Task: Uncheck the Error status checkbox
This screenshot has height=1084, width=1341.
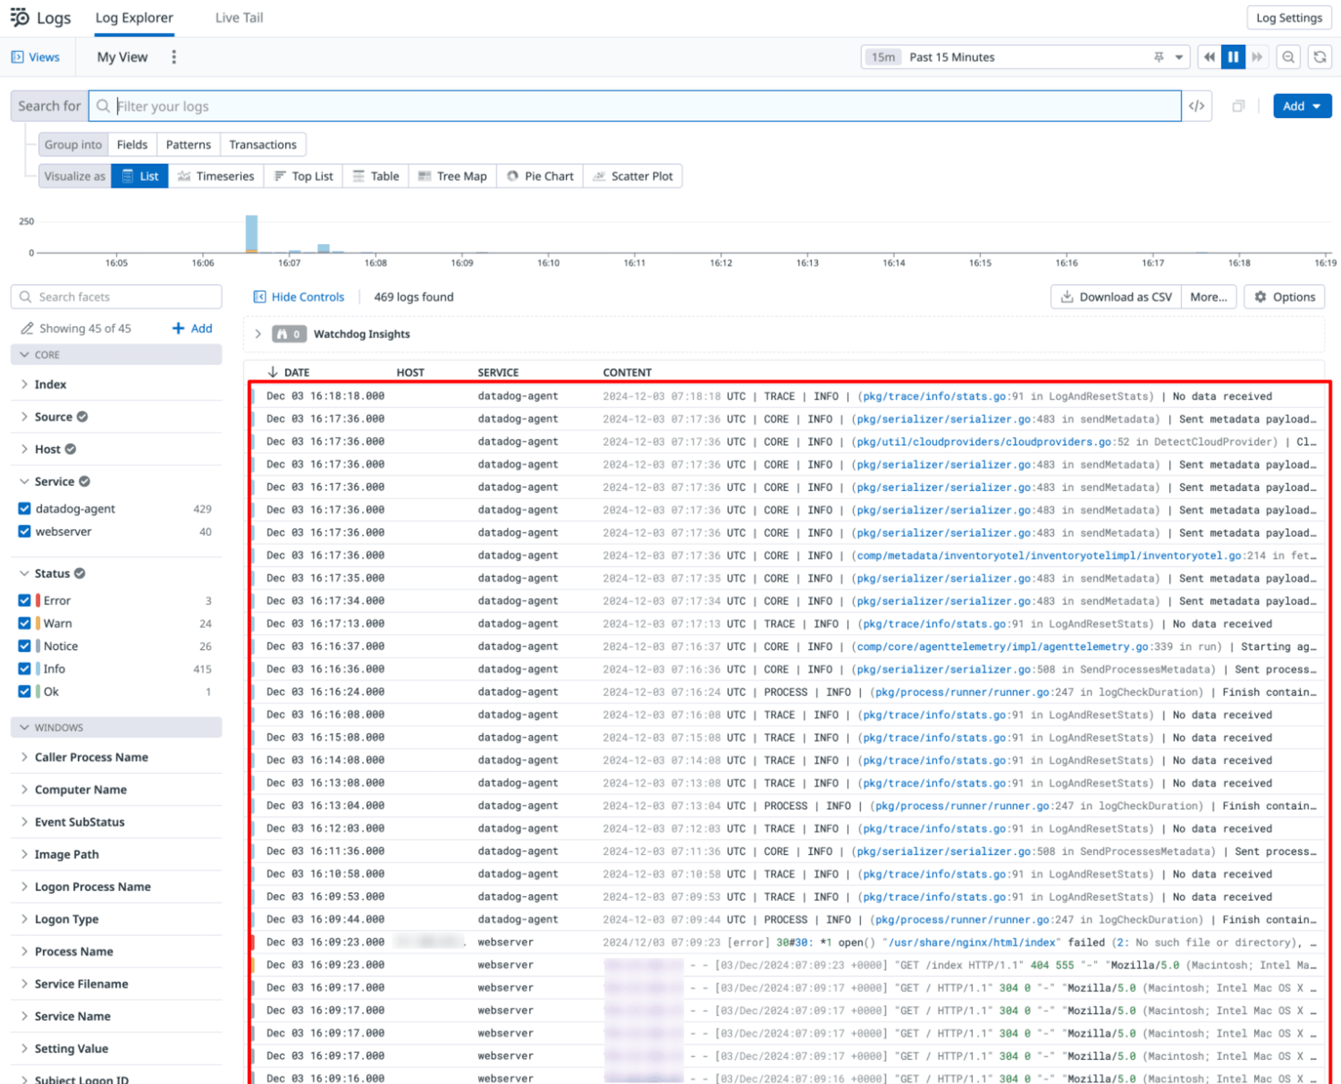Action: (25, 600)
